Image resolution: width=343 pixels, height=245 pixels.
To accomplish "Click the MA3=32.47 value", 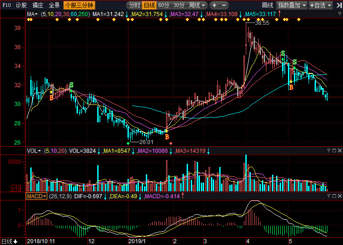I will coord(184,14).
